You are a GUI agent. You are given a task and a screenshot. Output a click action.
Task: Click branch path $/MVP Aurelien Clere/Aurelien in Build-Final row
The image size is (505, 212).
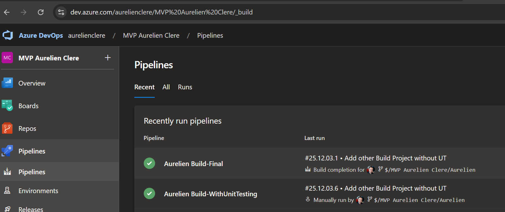click(430, 170)
